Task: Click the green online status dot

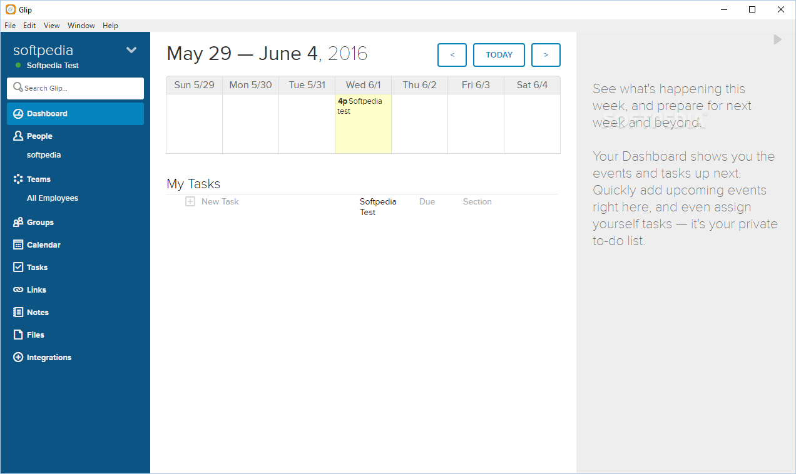Action: [18, 65]
